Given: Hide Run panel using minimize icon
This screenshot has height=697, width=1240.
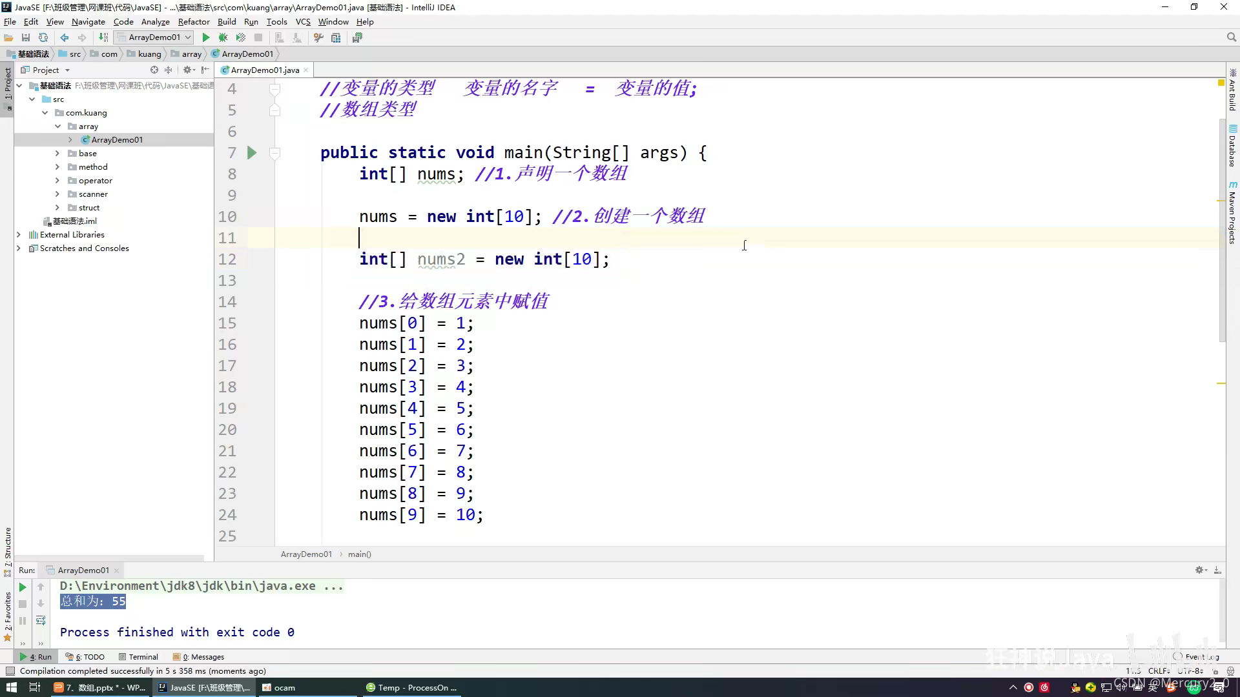Looking at the screenshot, I should 1217,570.
